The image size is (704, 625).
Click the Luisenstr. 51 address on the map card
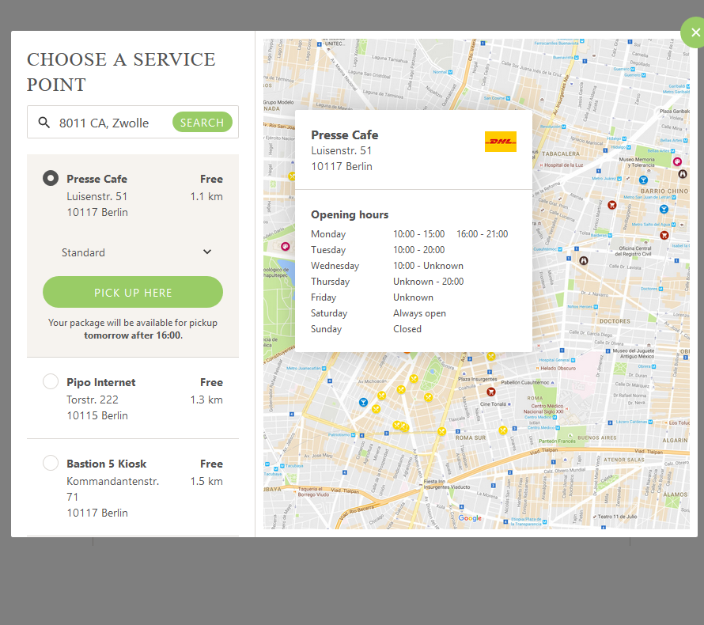click(x=341, y=150)
